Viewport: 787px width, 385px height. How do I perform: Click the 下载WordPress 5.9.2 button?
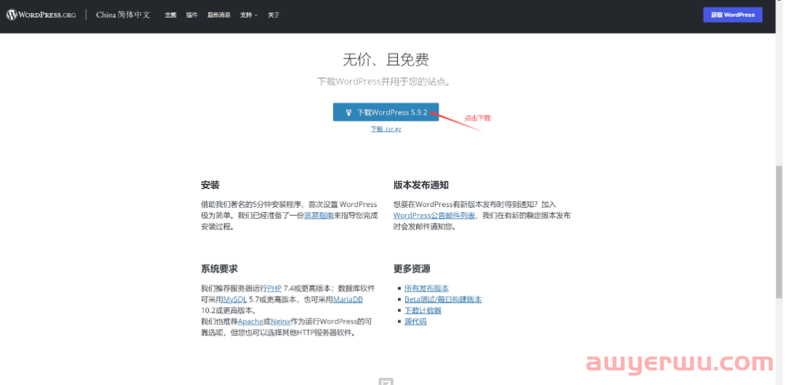(386, 112)
